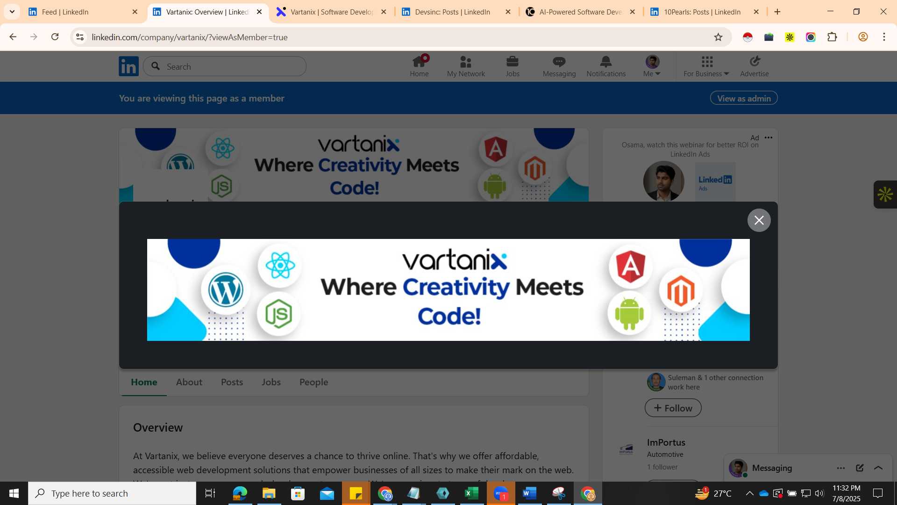Viewport: 897px width, 505px height.
Task: Open Messaging overlay options dots
Action: (x=841, y=468)
